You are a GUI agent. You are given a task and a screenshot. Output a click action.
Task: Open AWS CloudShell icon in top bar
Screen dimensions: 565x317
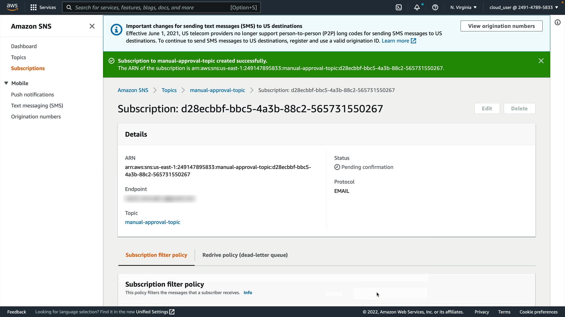coord(399,7)
